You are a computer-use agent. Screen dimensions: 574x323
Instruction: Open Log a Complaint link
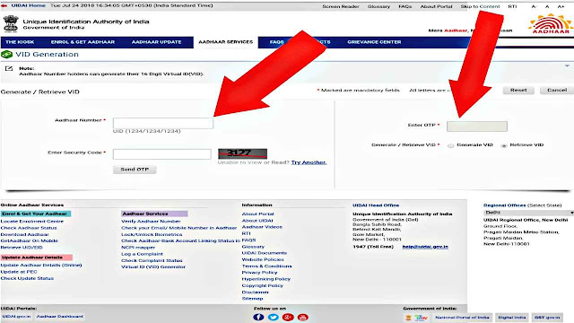pyautogui.click(x=142, y=254)
